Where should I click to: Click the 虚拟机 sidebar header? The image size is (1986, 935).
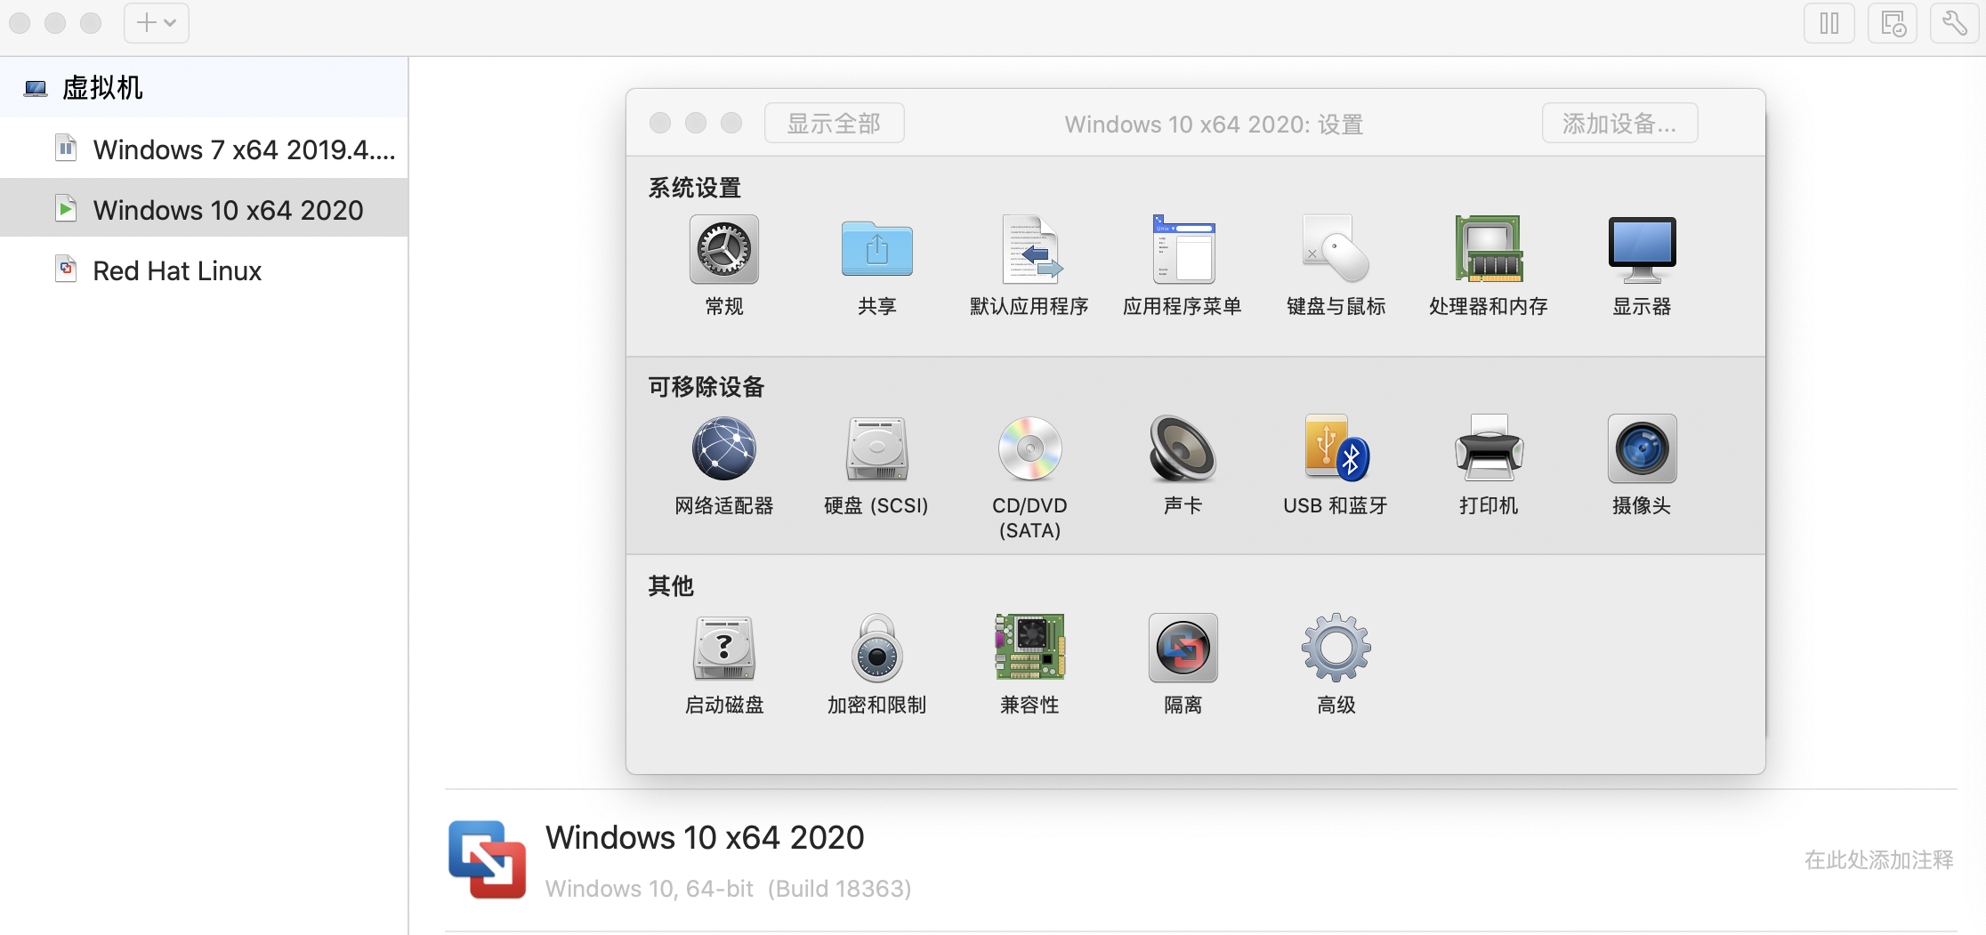204,88
